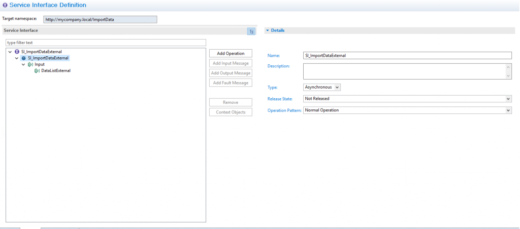
Task: Click the purple interface icon of the root SI_ImportDataExternal node
Action: (17, 52)
